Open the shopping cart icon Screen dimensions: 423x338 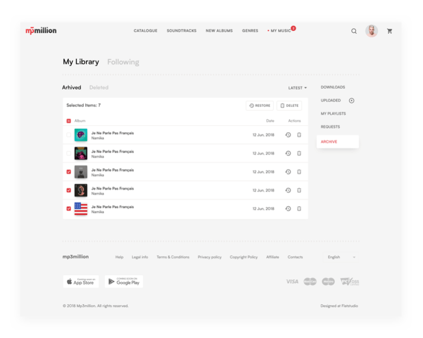[390, 31]
